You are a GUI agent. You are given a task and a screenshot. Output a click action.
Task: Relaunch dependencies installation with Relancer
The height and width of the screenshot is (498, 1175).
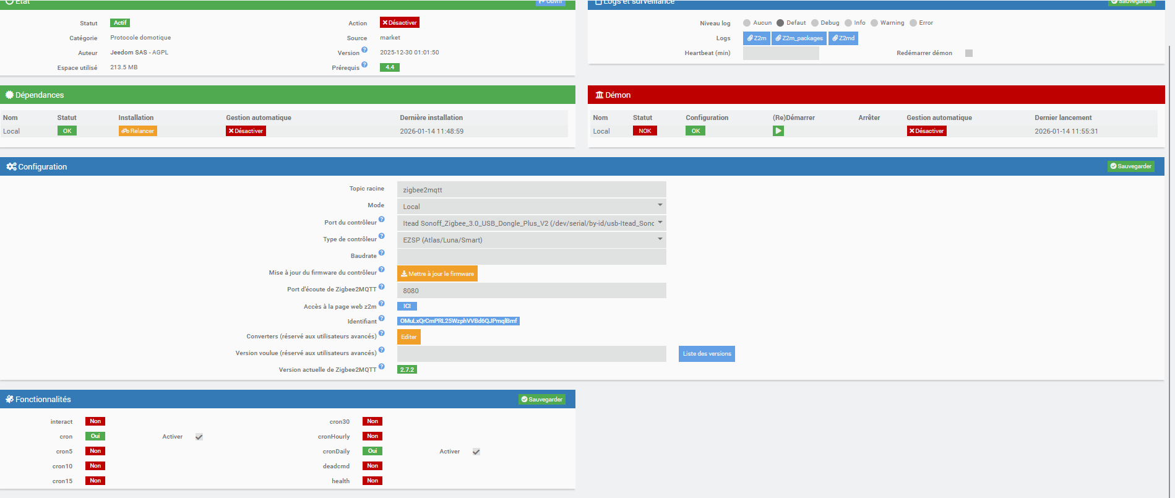pyautogui.click(x=137, y=131)
